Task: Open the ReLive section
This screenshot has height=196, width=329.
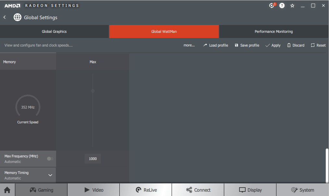Action: pyautogui.click(x=146, y=190)
